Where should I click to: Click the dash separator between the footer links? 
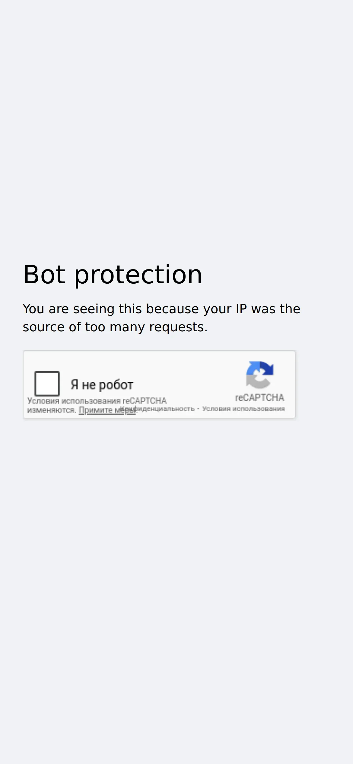(199, 409)
